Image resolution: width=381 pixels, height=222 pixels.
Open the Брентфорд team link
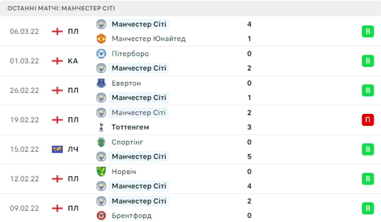[x=132, y=215]
